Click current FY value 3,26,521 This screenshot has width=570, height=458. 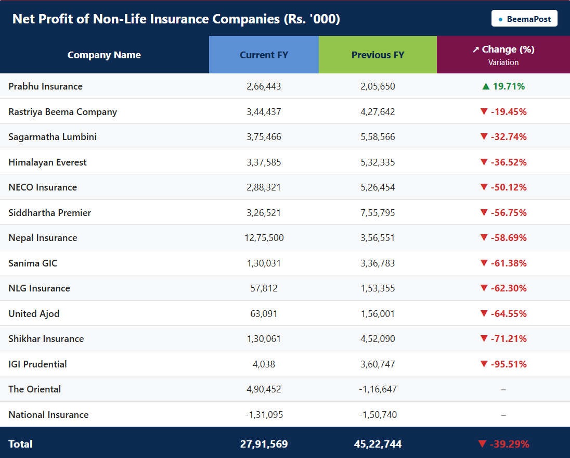pyautogui.click(x=264, y=213)
